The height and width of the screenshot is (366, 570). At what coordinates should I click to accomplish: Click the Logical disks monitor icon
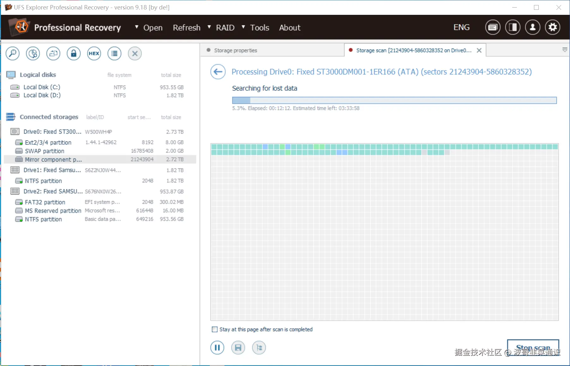pos(11,75)
